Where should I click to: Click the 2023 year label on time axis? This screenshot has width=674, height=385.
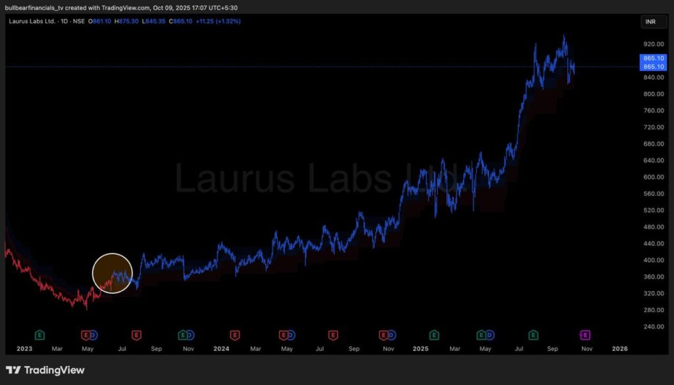24,348
